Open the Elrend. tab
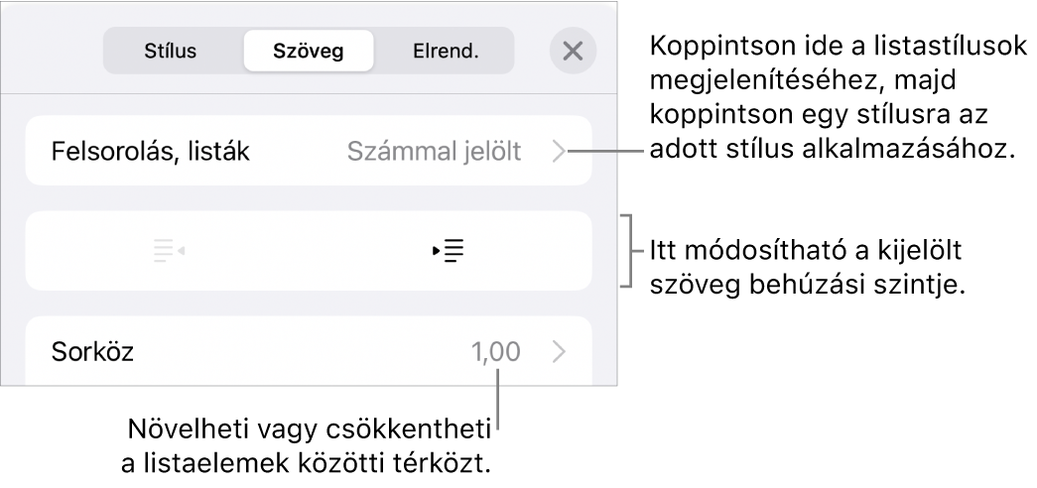1037x488 pixels. 446,52
